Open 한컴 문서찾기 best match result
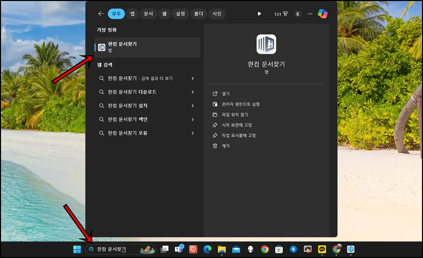Viewport: 423px width, 258px height. [147, 47]
